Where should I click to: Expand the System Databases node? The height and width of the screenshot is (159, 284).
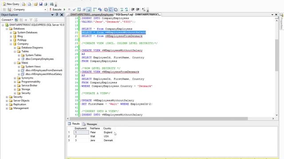[11, 32]
